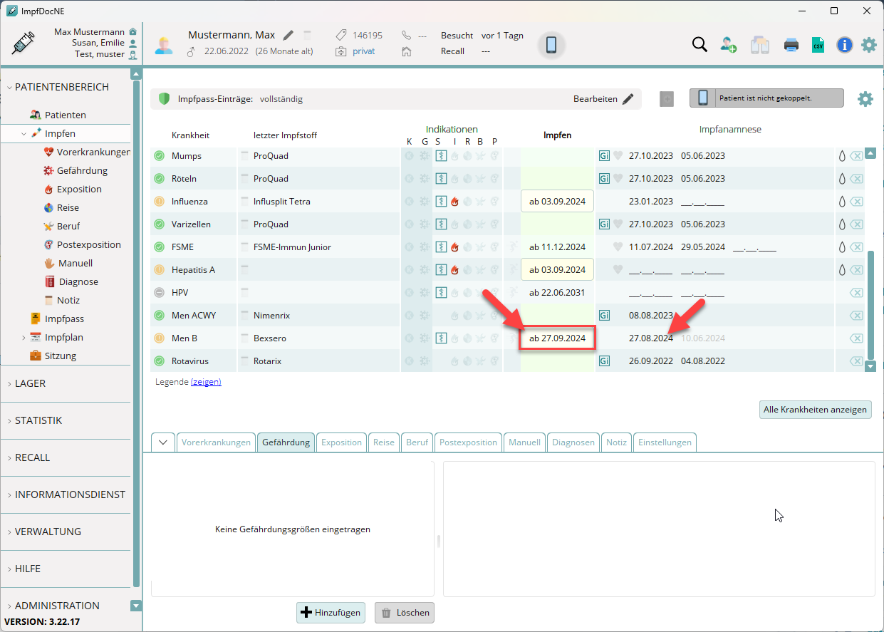The image size is (884, 632).
Task: Switch to the Einstellungen tab
Action: coord(665,442)
